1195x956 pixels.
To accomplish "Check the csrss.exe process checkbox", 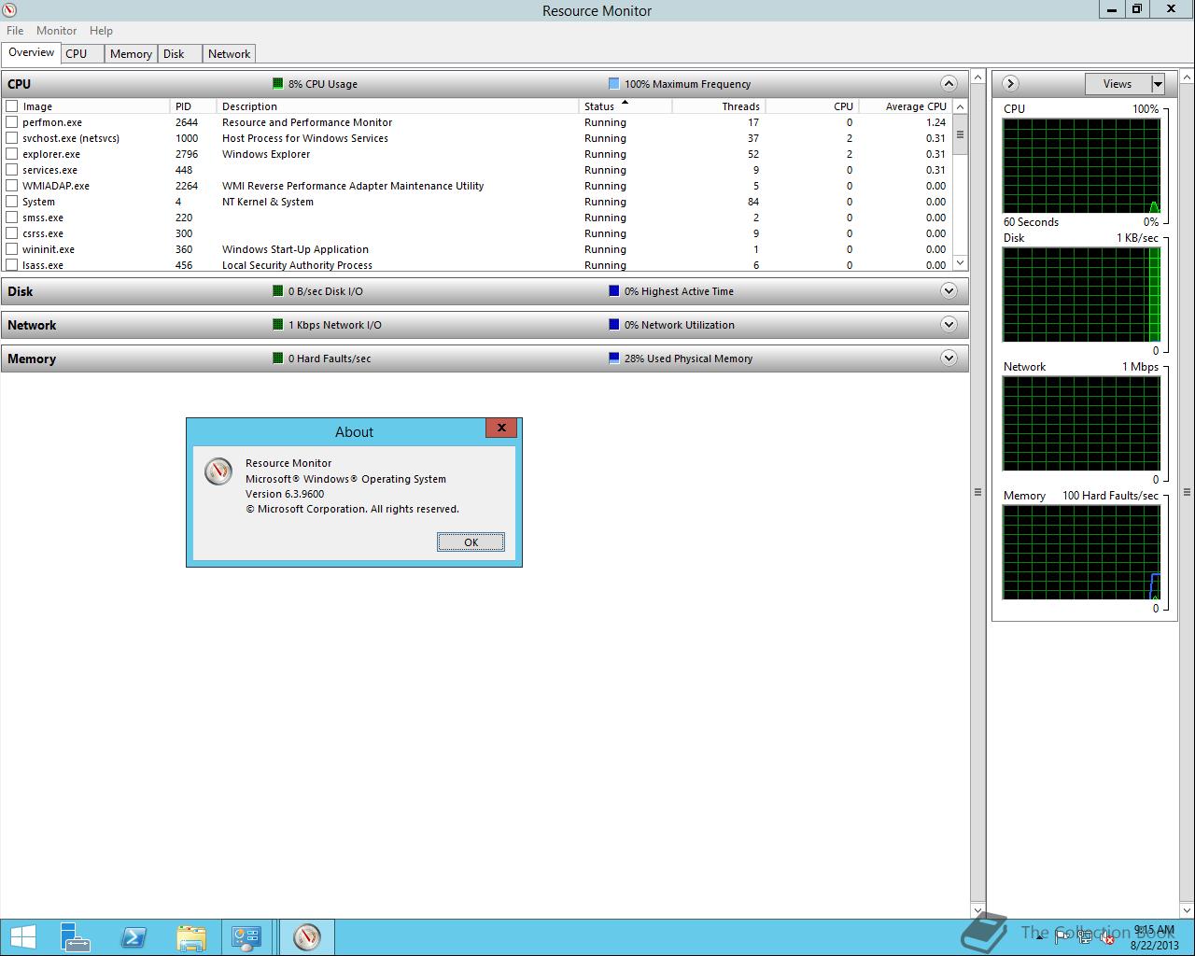I will click(12, 233).
